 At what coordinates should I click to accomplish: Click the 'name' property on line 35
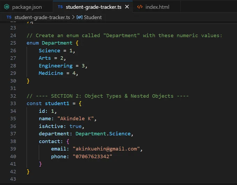tap(45, 119)
